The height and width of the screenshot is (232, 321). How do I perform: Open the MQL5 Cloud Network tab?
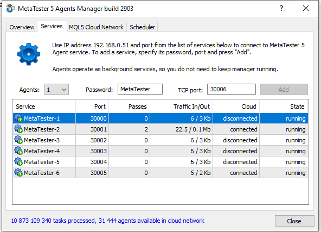point(96,27)
